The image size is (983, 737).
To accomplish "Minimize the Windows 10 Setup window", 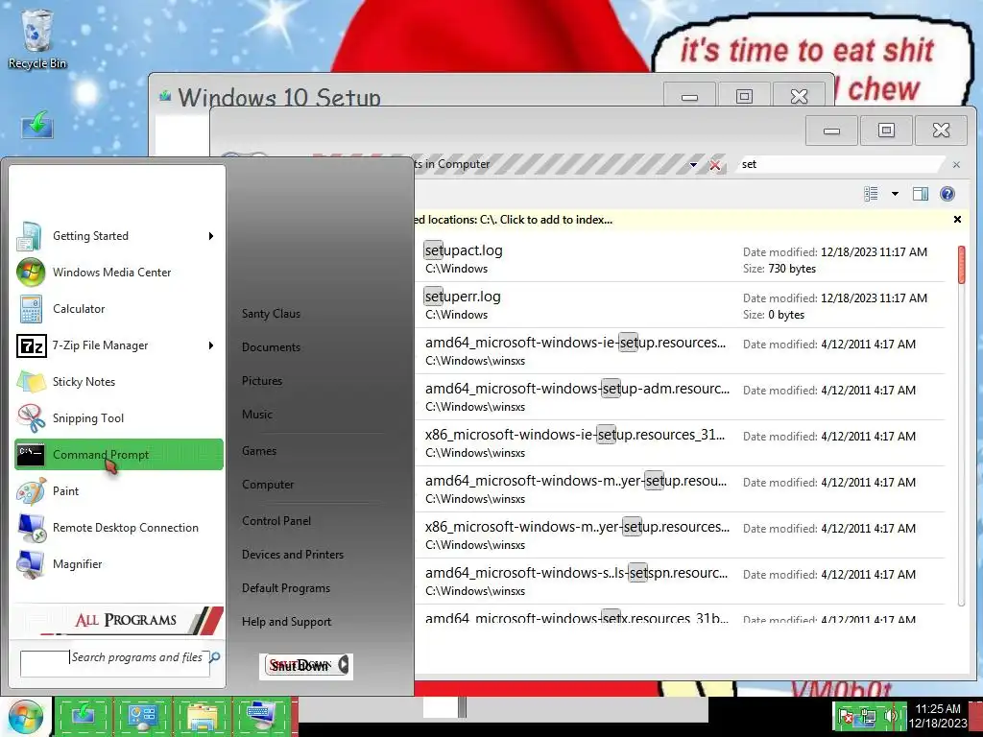I will 689,95.
